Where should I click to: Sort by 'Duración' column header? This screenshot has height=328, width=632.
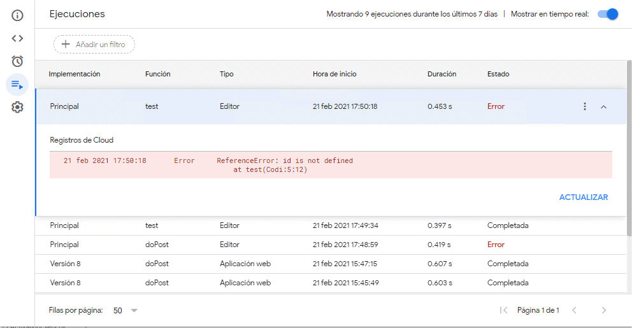(442, 74)
